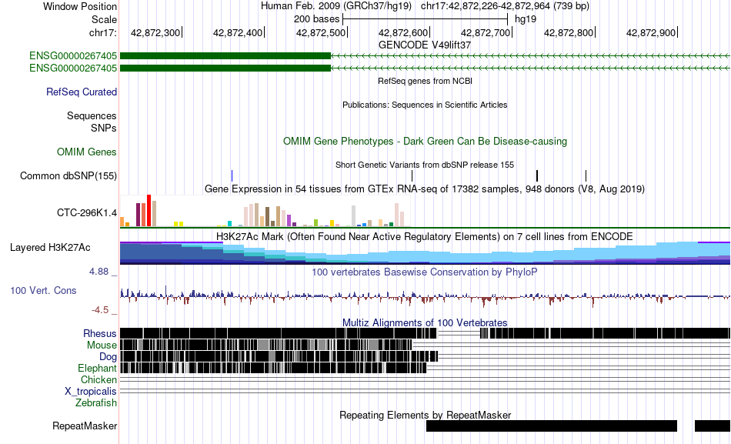Select the Elephant alignment row label
Viewport: 731px width, 444px height.
coord(98,368)
